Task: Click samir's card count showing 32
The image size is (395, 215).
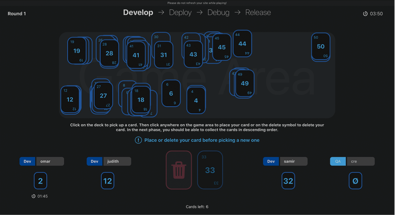Action: point(288,181)
